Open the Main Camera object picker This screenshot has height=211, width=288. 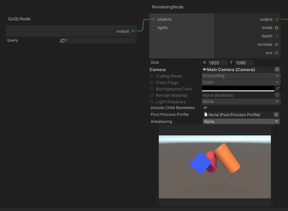coord(277,70)
